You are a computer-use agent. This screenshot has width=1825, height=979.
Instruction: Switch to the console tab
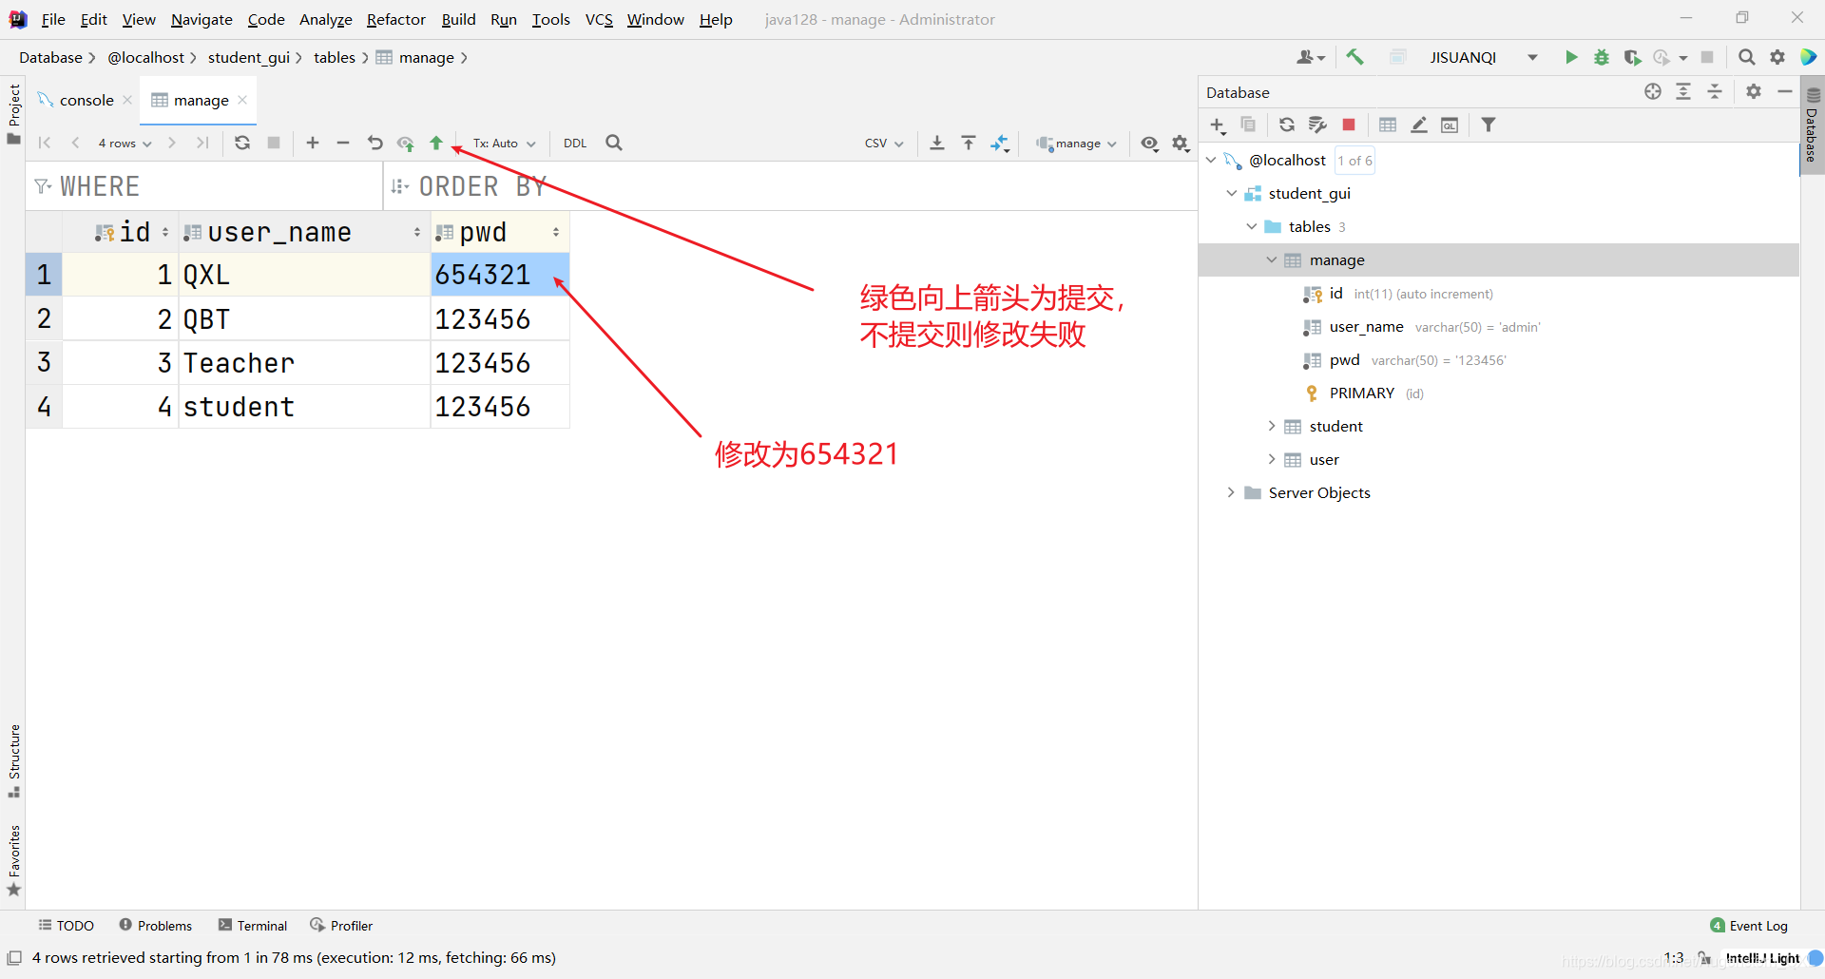click(86, 100)
